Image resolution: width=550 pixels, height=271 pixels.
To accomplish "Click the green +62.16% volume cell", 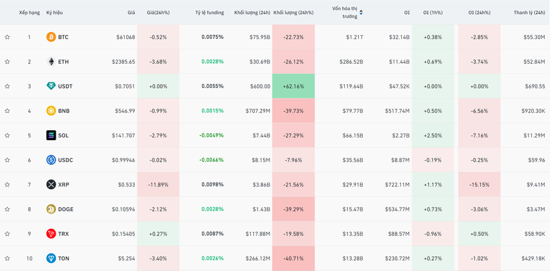I will [293, 87].
